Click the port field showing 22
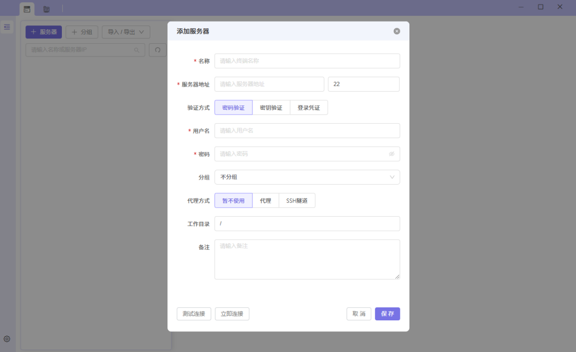The image size is (576, 352). (x=363, y=84)
